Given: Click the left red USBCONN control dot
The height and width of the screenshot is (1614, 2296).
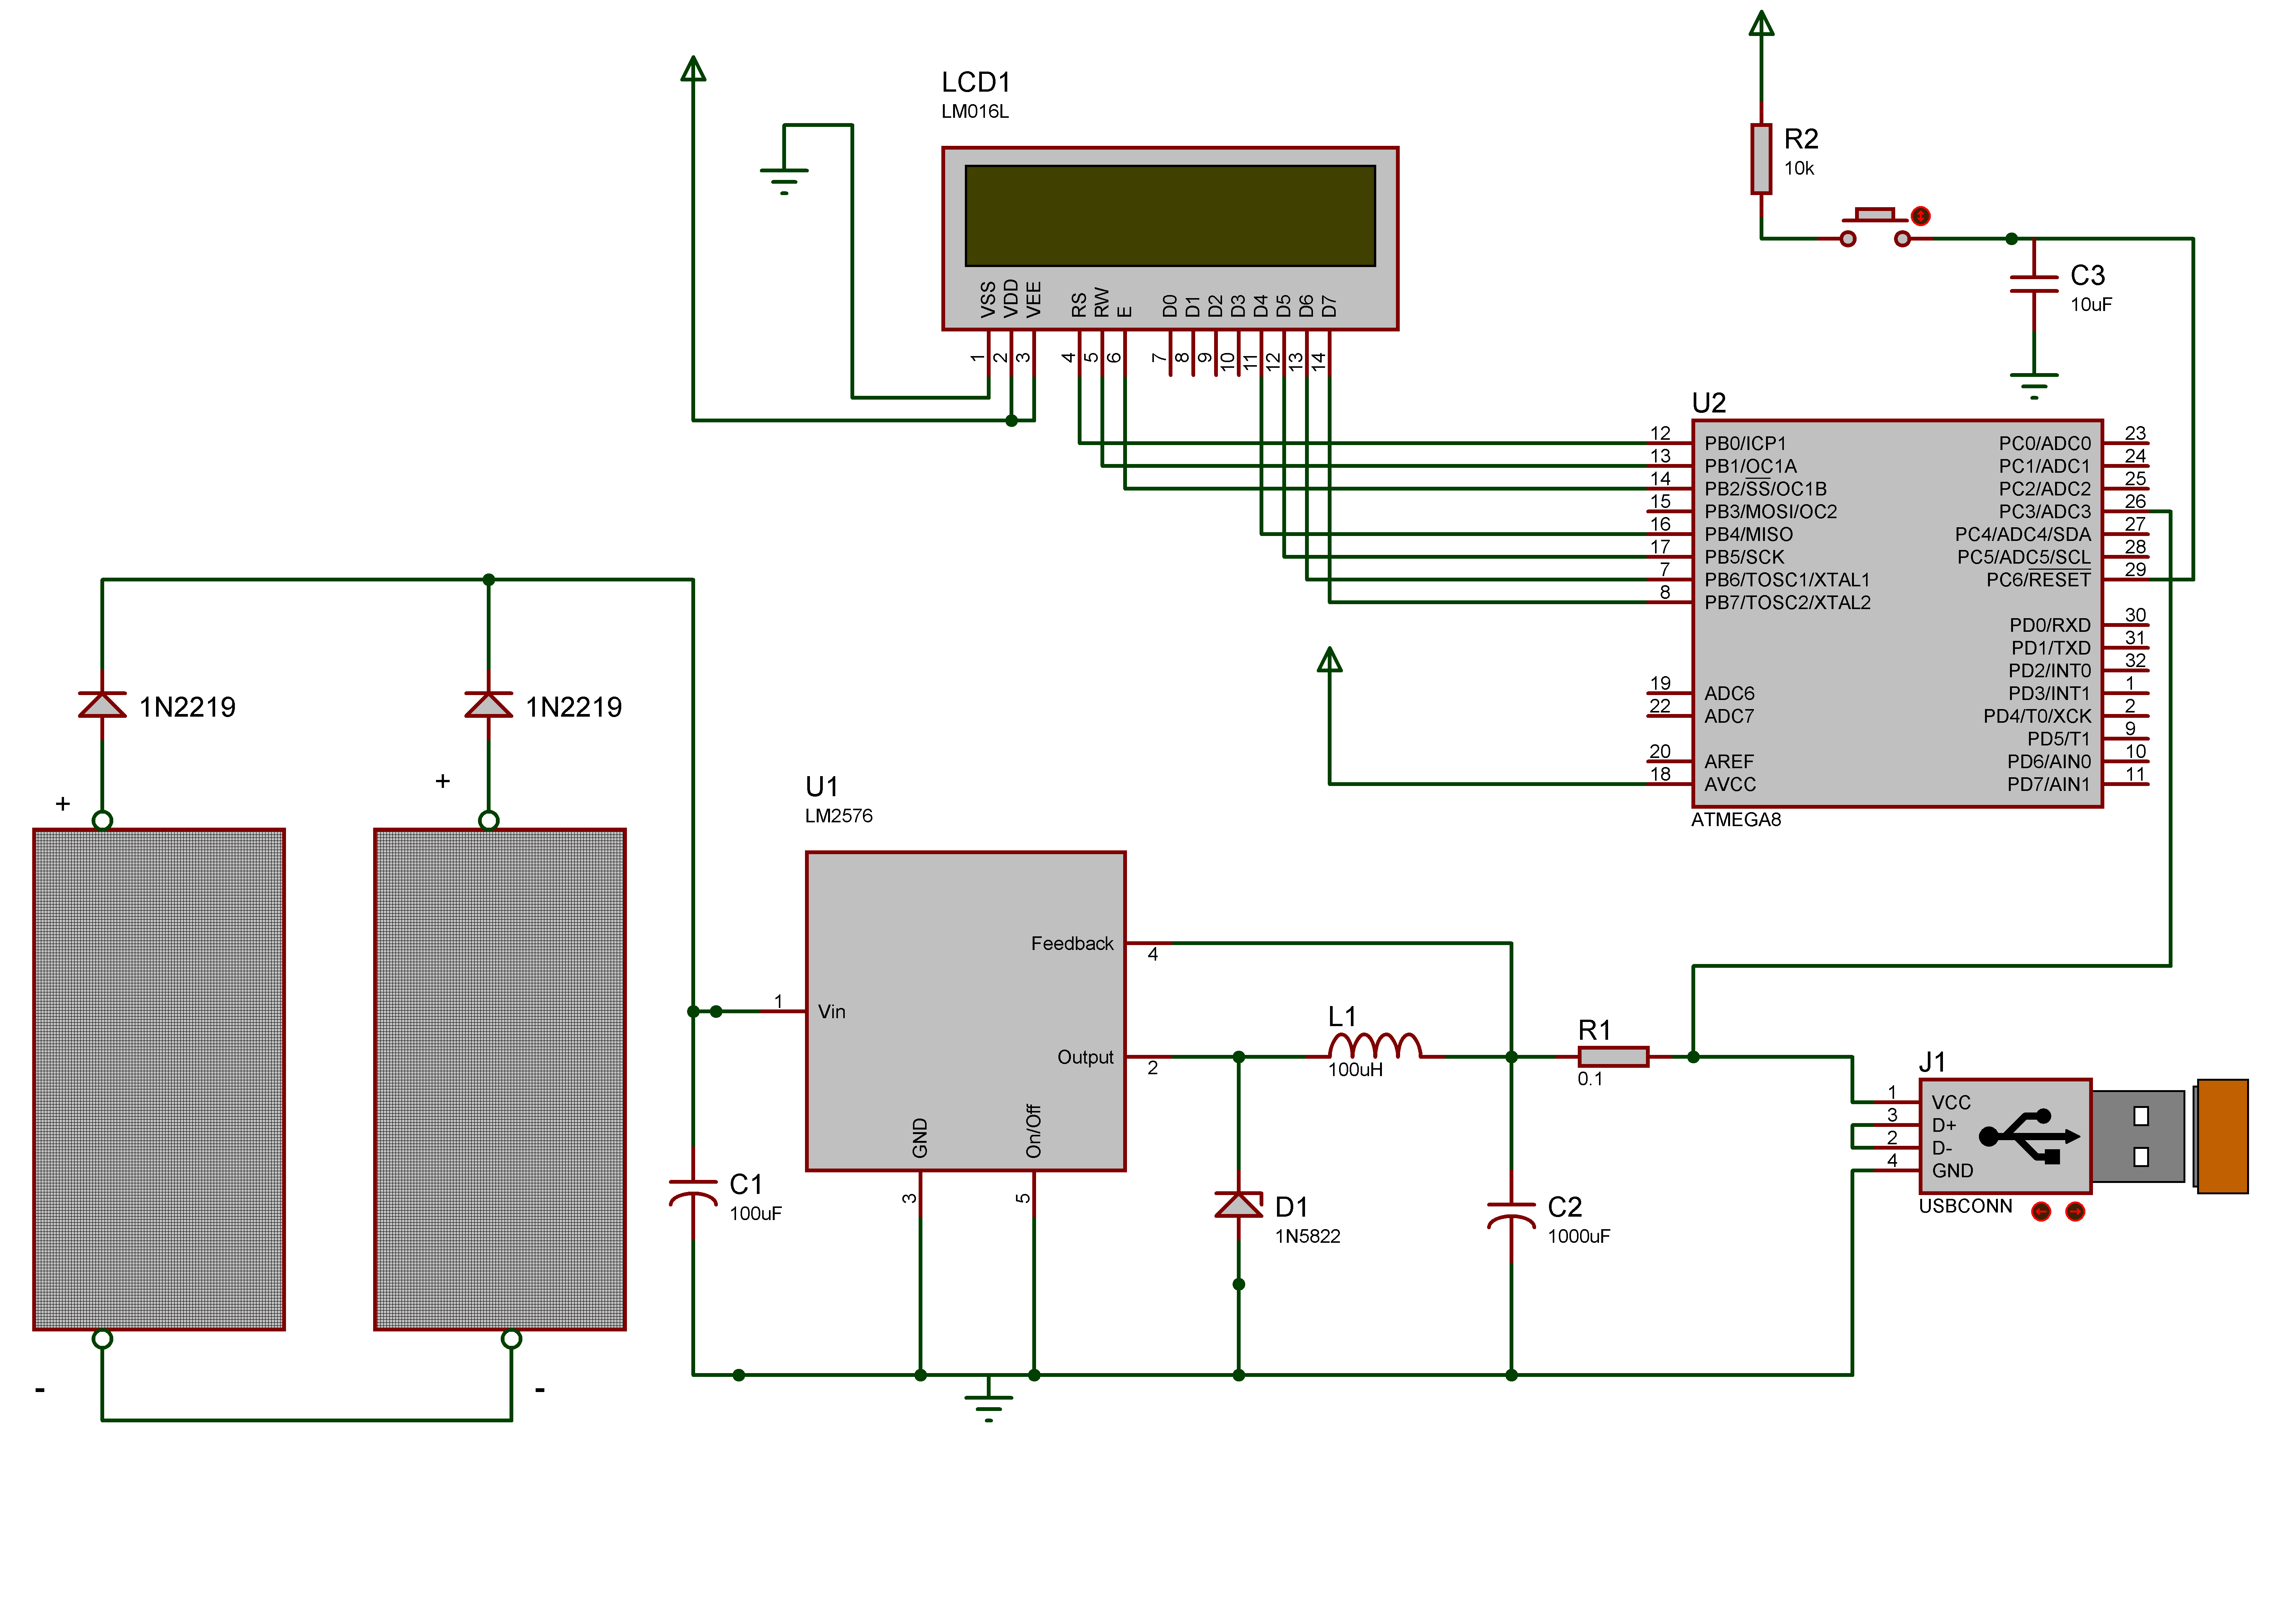Looking at the screenshot, I should [x=2041, y=1212].
